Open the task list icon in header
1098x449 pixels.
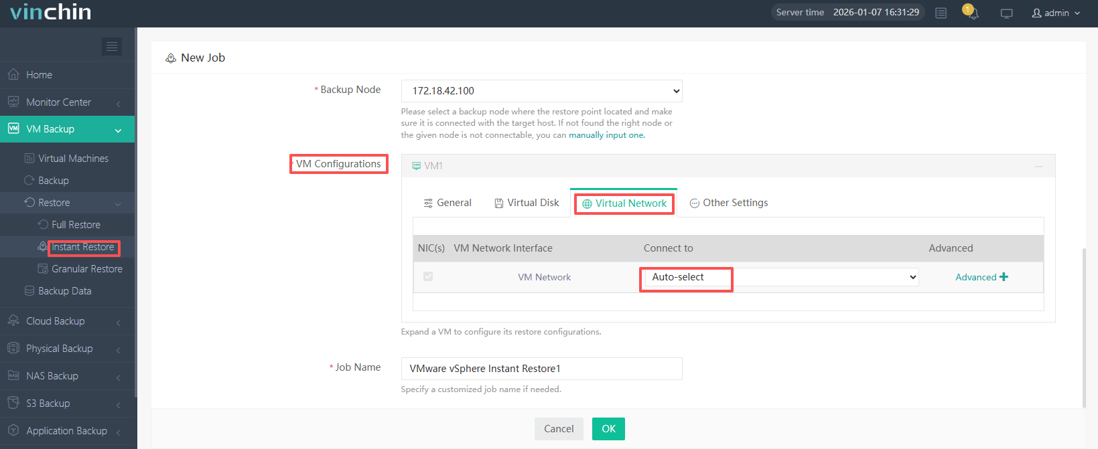click(941, 13)
